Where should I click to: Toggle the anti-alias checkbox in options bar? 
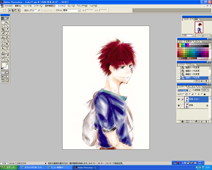39,10
